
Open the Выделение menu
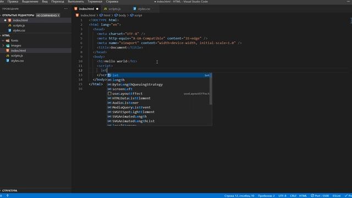30,2
